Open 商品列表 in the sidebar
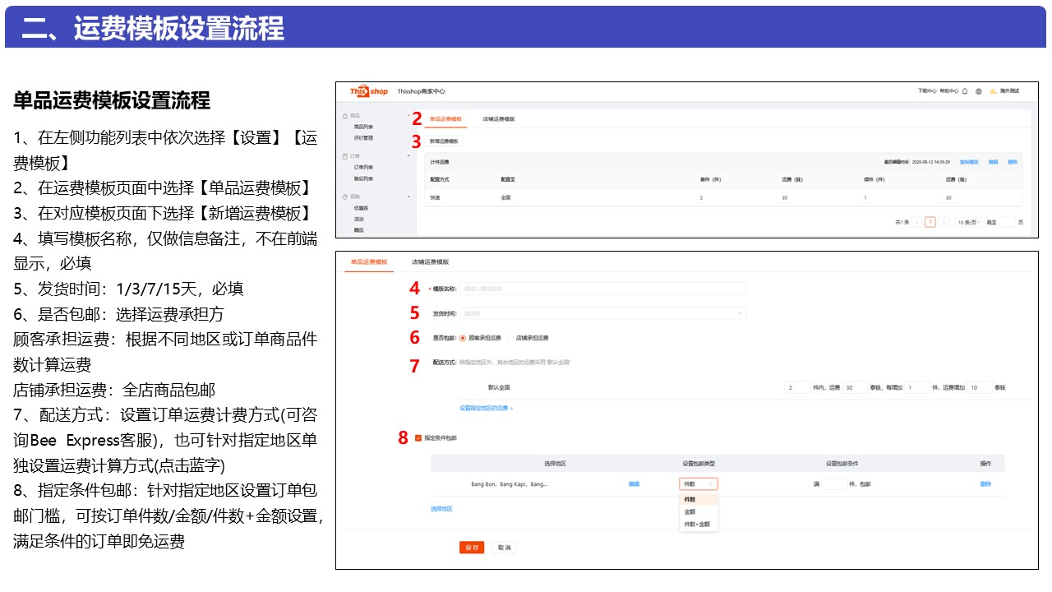The height and width of the screenshot is (592, 1052). [x=363, y=127]
